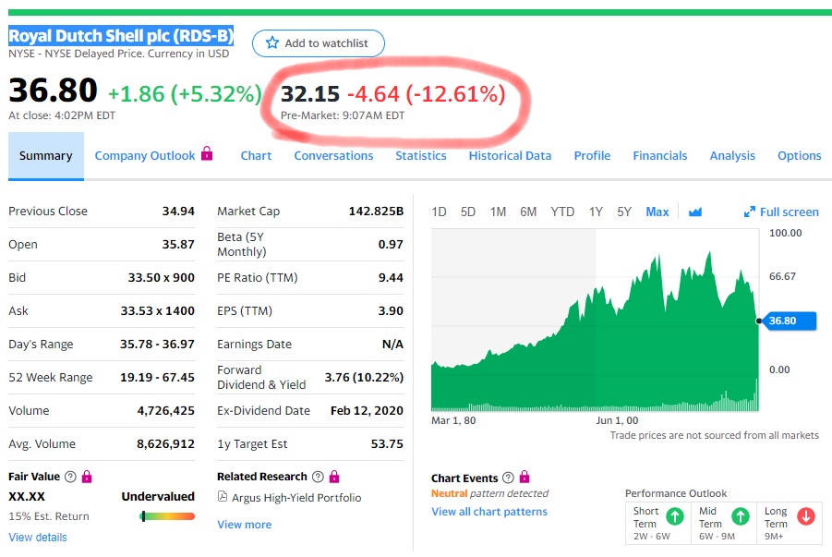Click the Royal Dutch Shell plc (RDS-B) title
The width and height of the screenshot is (832, 557).
coord(121,36)
